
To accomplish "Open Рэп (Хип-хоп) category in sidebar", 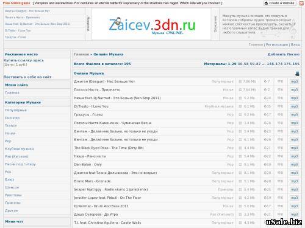I will tap(16, 156).
